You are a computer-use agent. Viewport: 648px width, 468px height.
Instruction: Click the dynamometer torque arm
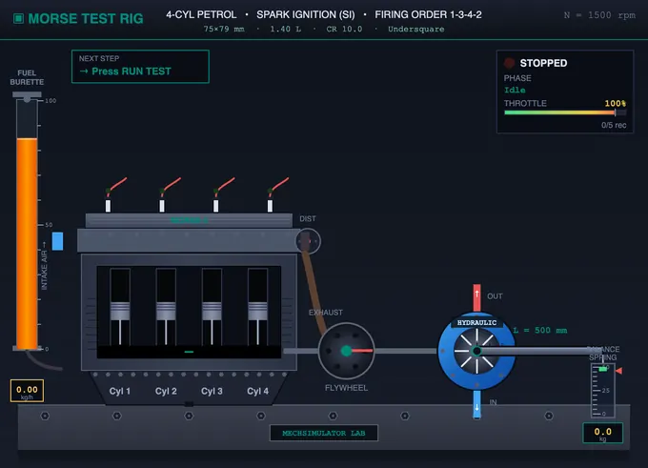(537, 351)
